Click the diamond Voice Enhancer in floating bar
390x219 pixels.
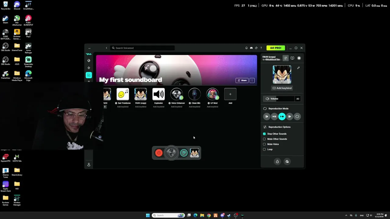(x=171, y=153)
